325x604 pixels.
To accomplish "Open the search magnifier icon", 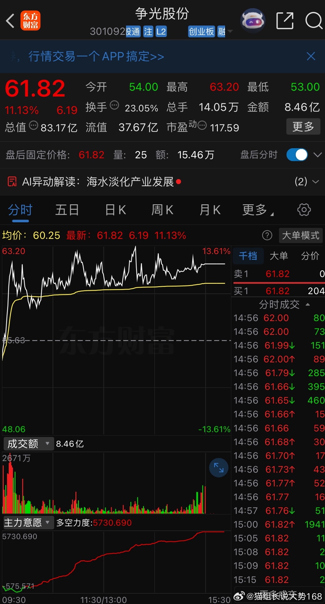I will point(314,21).
